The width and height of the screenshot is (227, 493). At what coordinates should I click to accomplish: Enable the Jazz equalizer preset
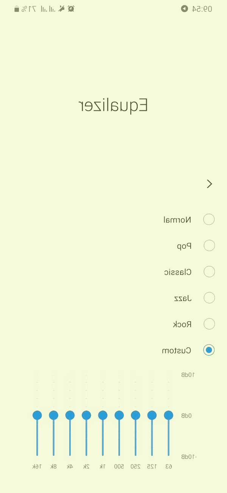point(209,298)
